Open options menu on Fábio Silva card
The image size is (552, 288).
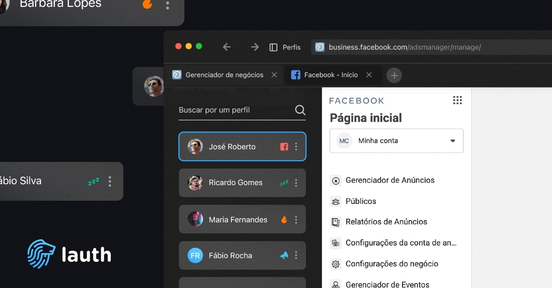pyautogui.click(x=109, y=181)
